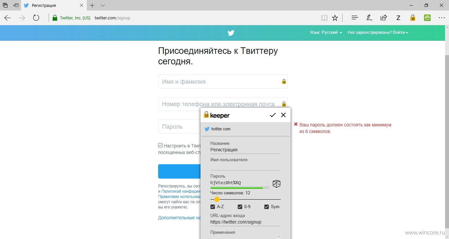Open the 'Язык: Русский' dropdown

pos(326,33)
